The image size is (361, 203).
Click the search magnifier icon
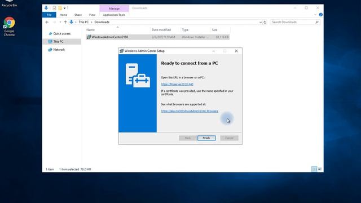pos(317,22)
